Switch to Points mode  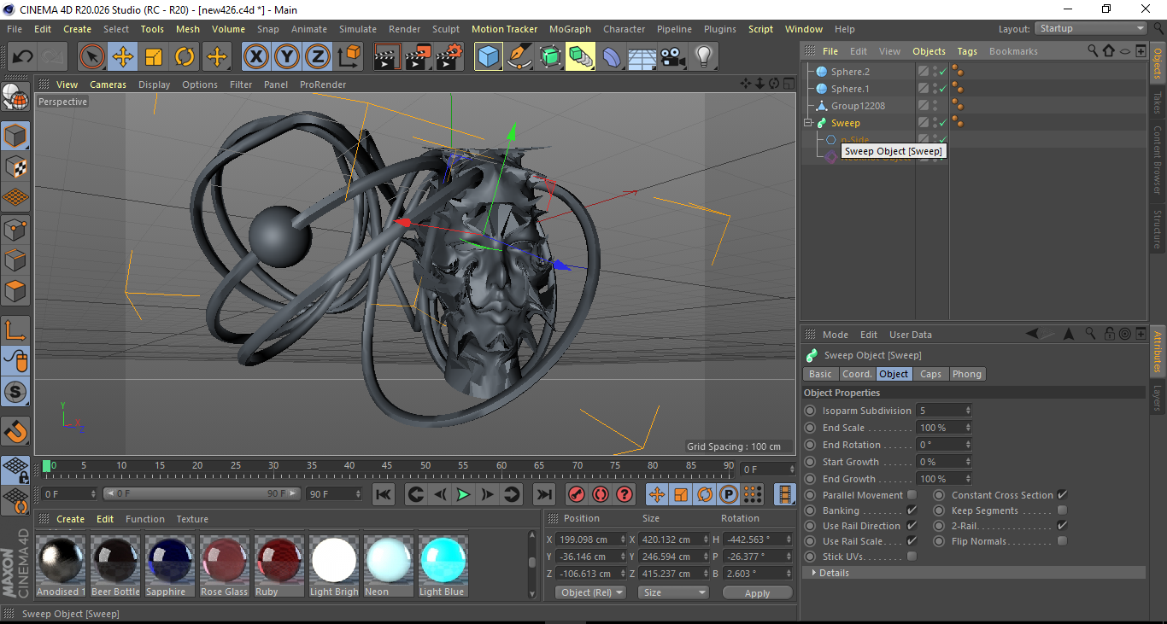(x=15, y=229)
